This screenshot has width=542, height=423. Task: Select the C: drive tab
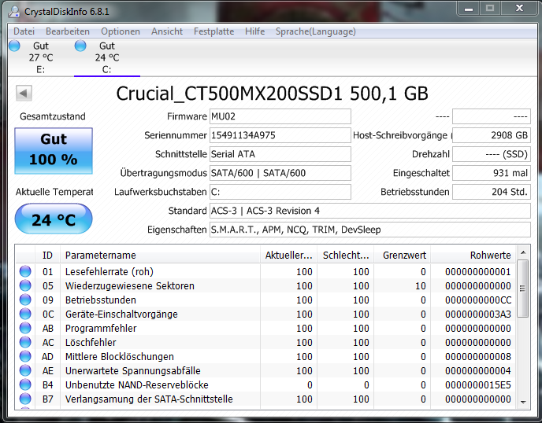point(107,57)
